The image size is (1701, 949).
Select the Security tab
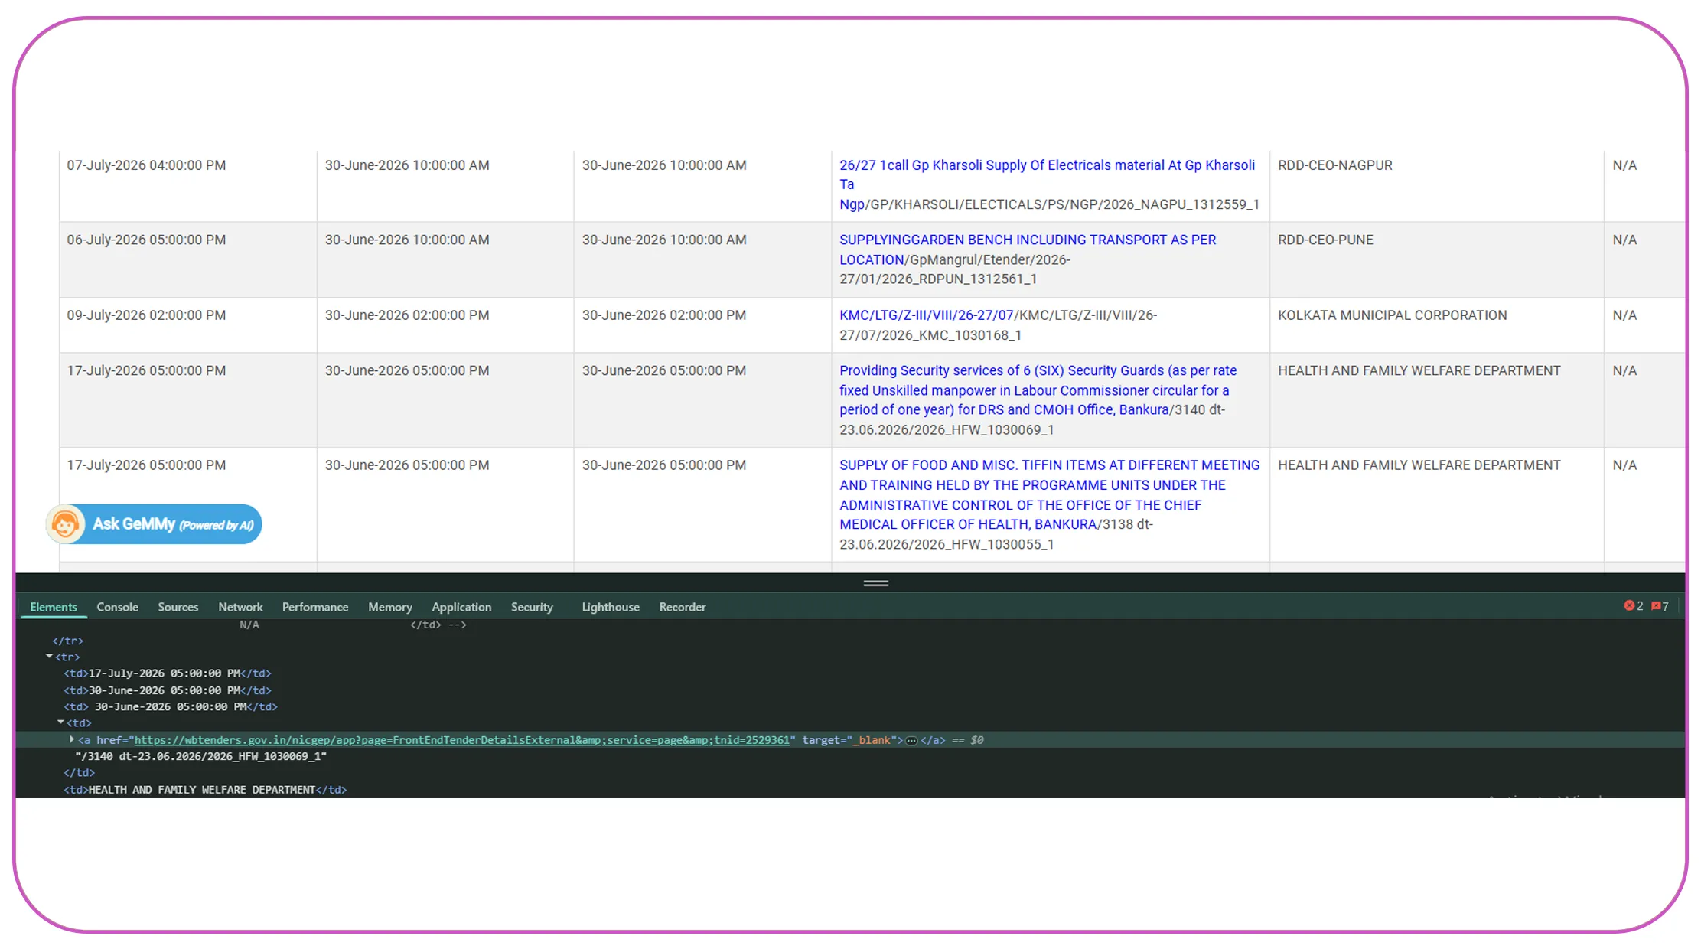[x=532, y=607]
